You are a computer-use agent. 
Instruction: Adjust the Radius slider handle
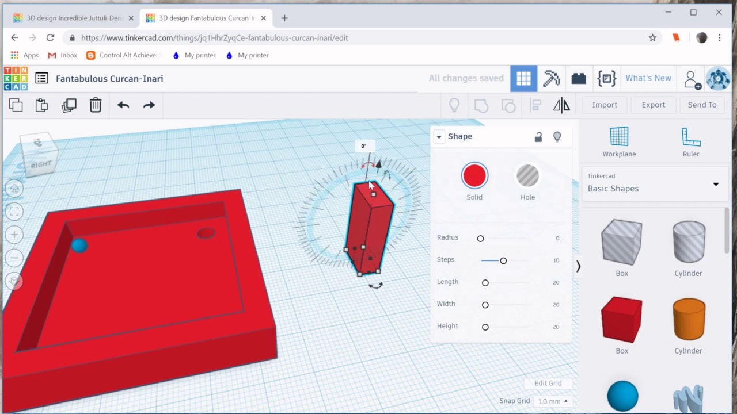(480, 239)
